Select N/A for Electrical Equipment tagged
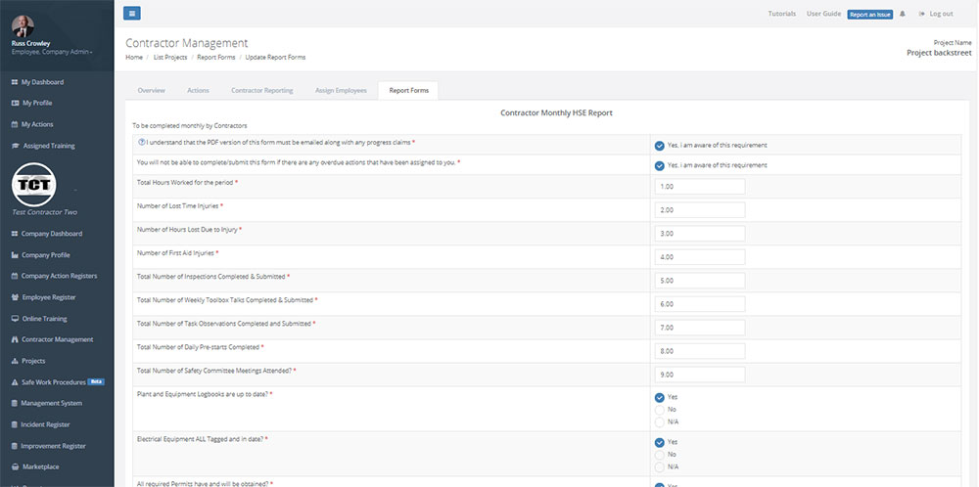The image size is (979, 487). pyautogui.click(x=659, y=466)
